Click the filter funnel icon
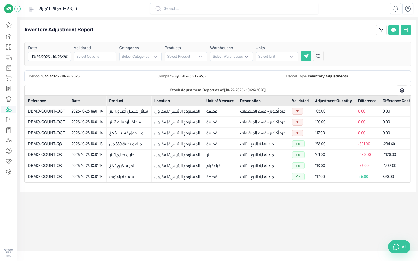The image size is (418, 261). click(381, 30)
